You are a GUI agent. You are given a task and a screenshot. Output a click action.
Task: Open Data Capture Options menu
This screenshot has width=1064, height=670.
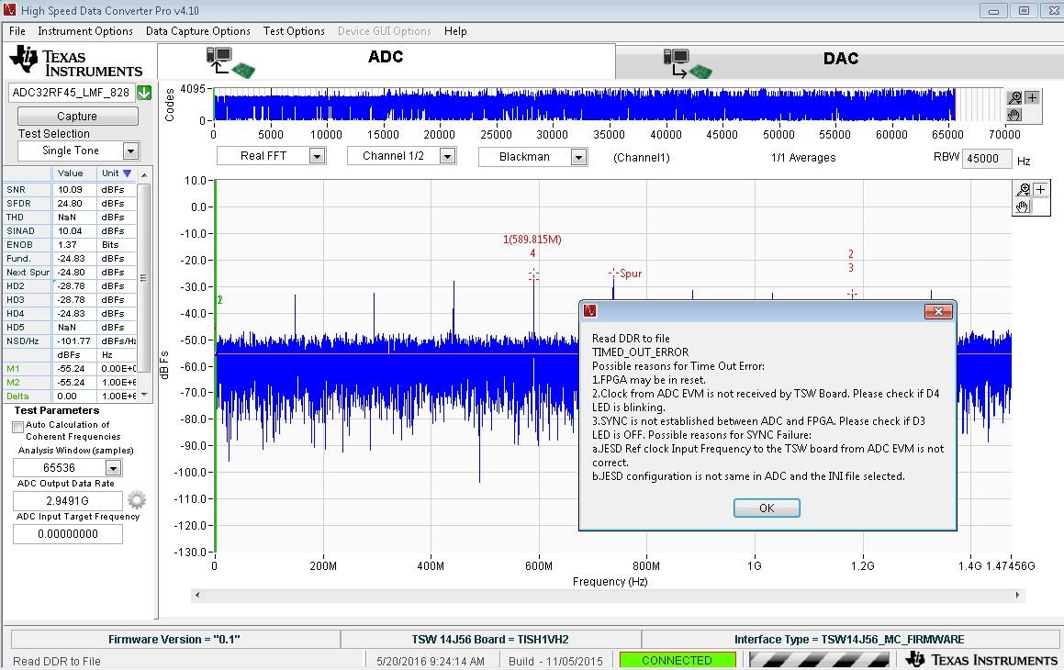point(198,31)
